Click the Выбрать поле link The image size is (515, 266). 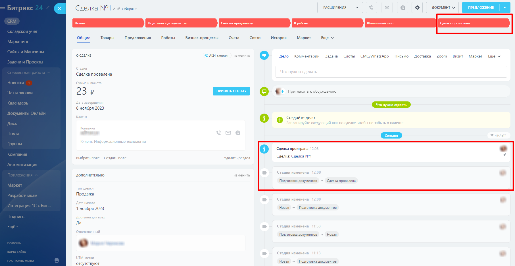[x=88, y=158]
